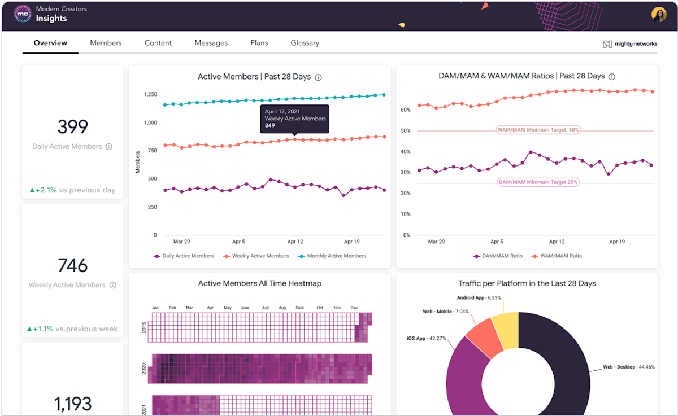This screenshot has width=678, height=416.
Task: Click the April 12, 2021 tooltip
Action: pyautogui.click(x=294, y=119)
